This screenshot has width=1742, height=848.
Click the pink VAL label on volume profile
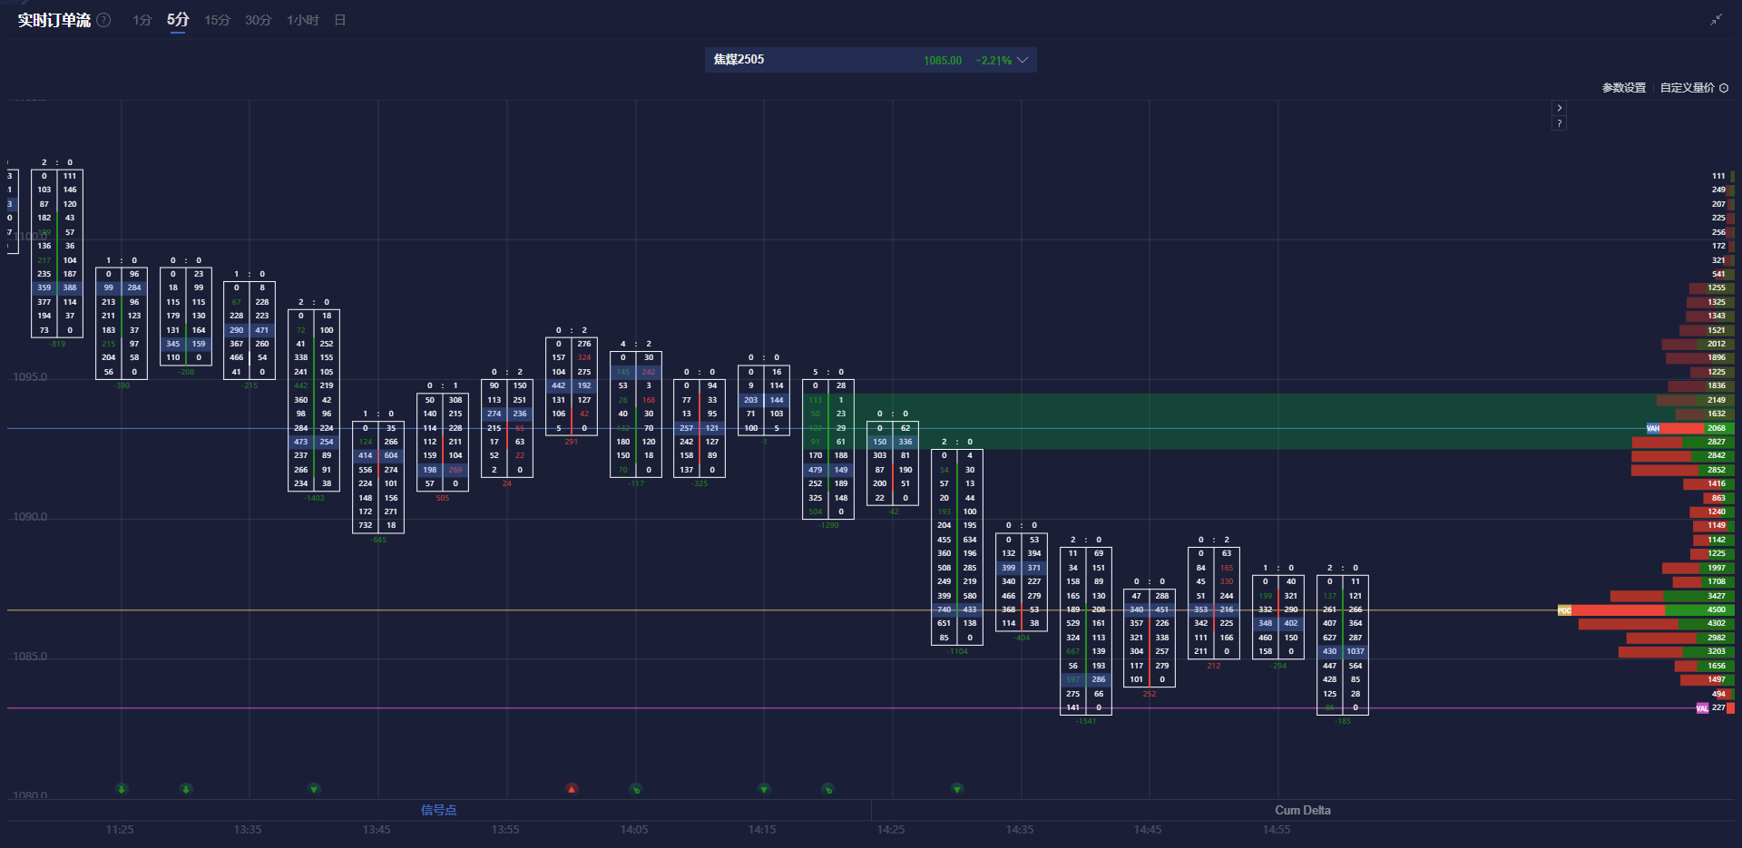tap(1702, 708)
